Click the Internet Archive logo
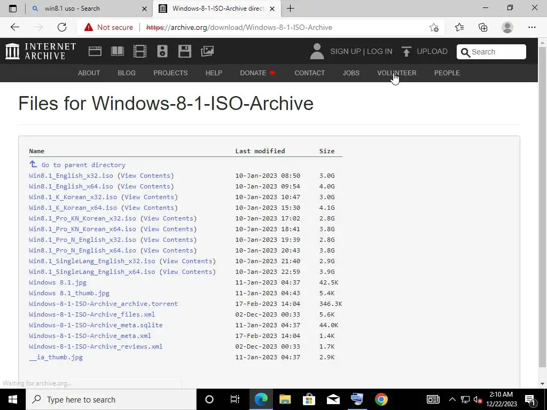This screenshot has width=547, height=410. coord(41,51)
